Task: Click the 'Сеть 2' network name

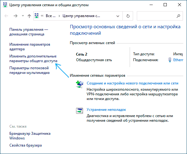Action: tap(82, 54)
